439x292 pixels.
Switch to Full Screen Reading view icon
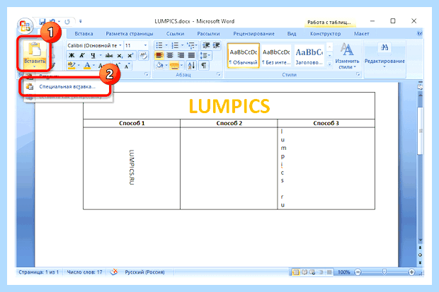(x=304, y=272)
